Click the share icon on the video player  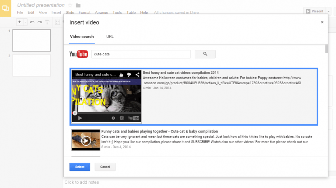coord(137,75)
